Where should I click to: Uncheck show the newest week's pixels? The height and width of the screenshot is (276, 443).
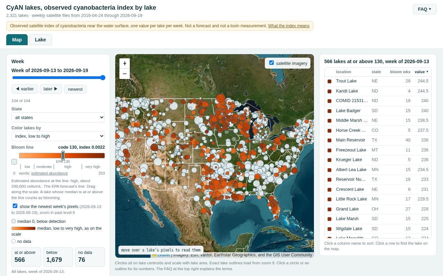(x=15, y=206)
